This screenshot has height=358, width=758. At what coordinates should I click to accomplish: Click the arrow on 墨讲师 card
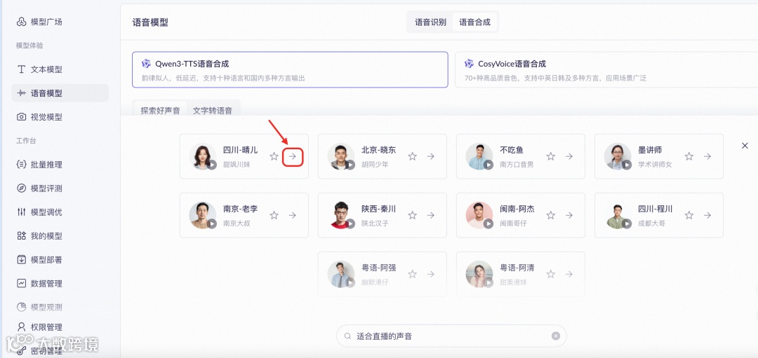pos(707,156)
